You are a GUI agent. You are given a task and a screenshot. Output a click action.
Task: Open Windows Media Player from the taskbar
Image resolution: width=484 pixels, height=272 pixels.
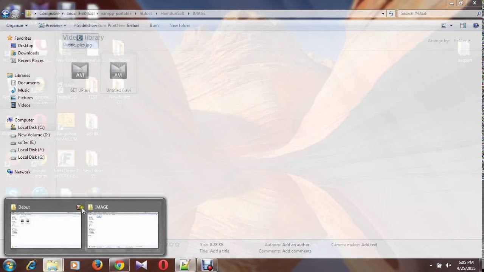pos(74,265)
